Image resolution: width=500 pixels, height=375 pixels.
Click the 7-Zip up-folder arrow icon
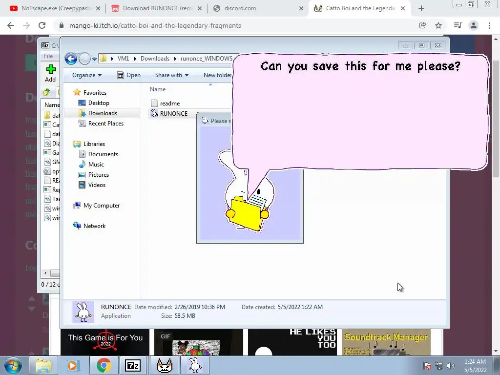click(x=47, y=92)
